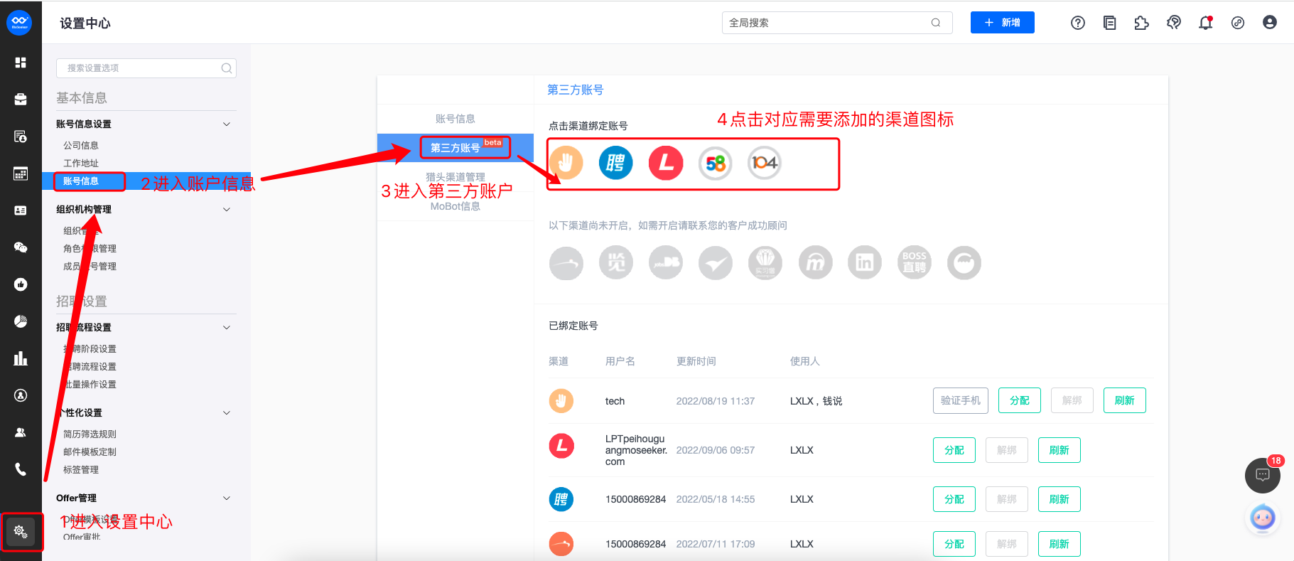
Task: Select 公司信息 in settings menu
Action: 81,145
